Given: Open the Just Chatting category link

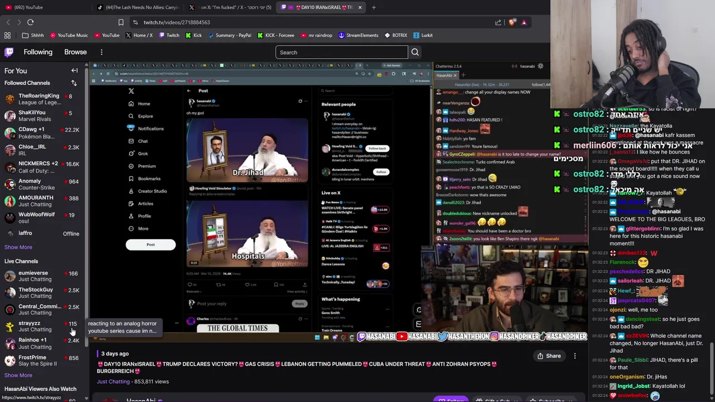Looking at the screenshot, I should click(113, 382).
